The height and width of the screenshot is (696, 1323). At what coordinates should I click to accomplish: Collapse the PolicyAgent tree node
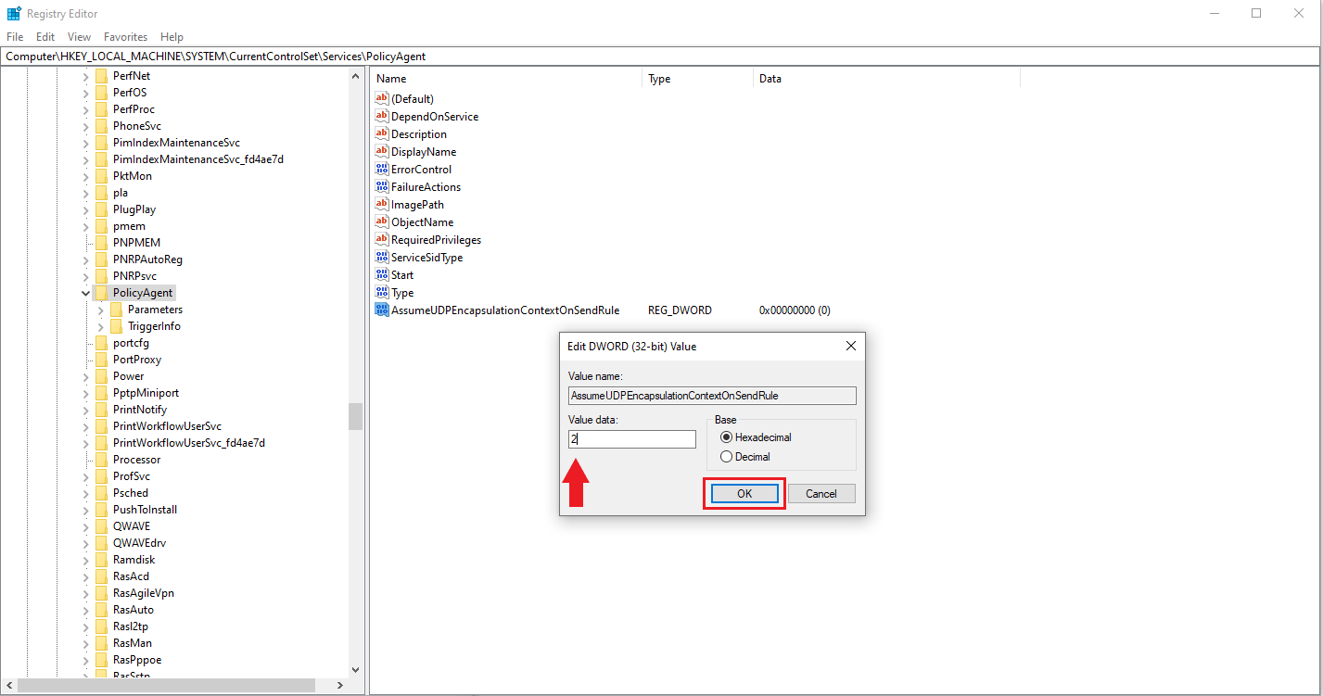pyautogui.click(x=85, y=293)
